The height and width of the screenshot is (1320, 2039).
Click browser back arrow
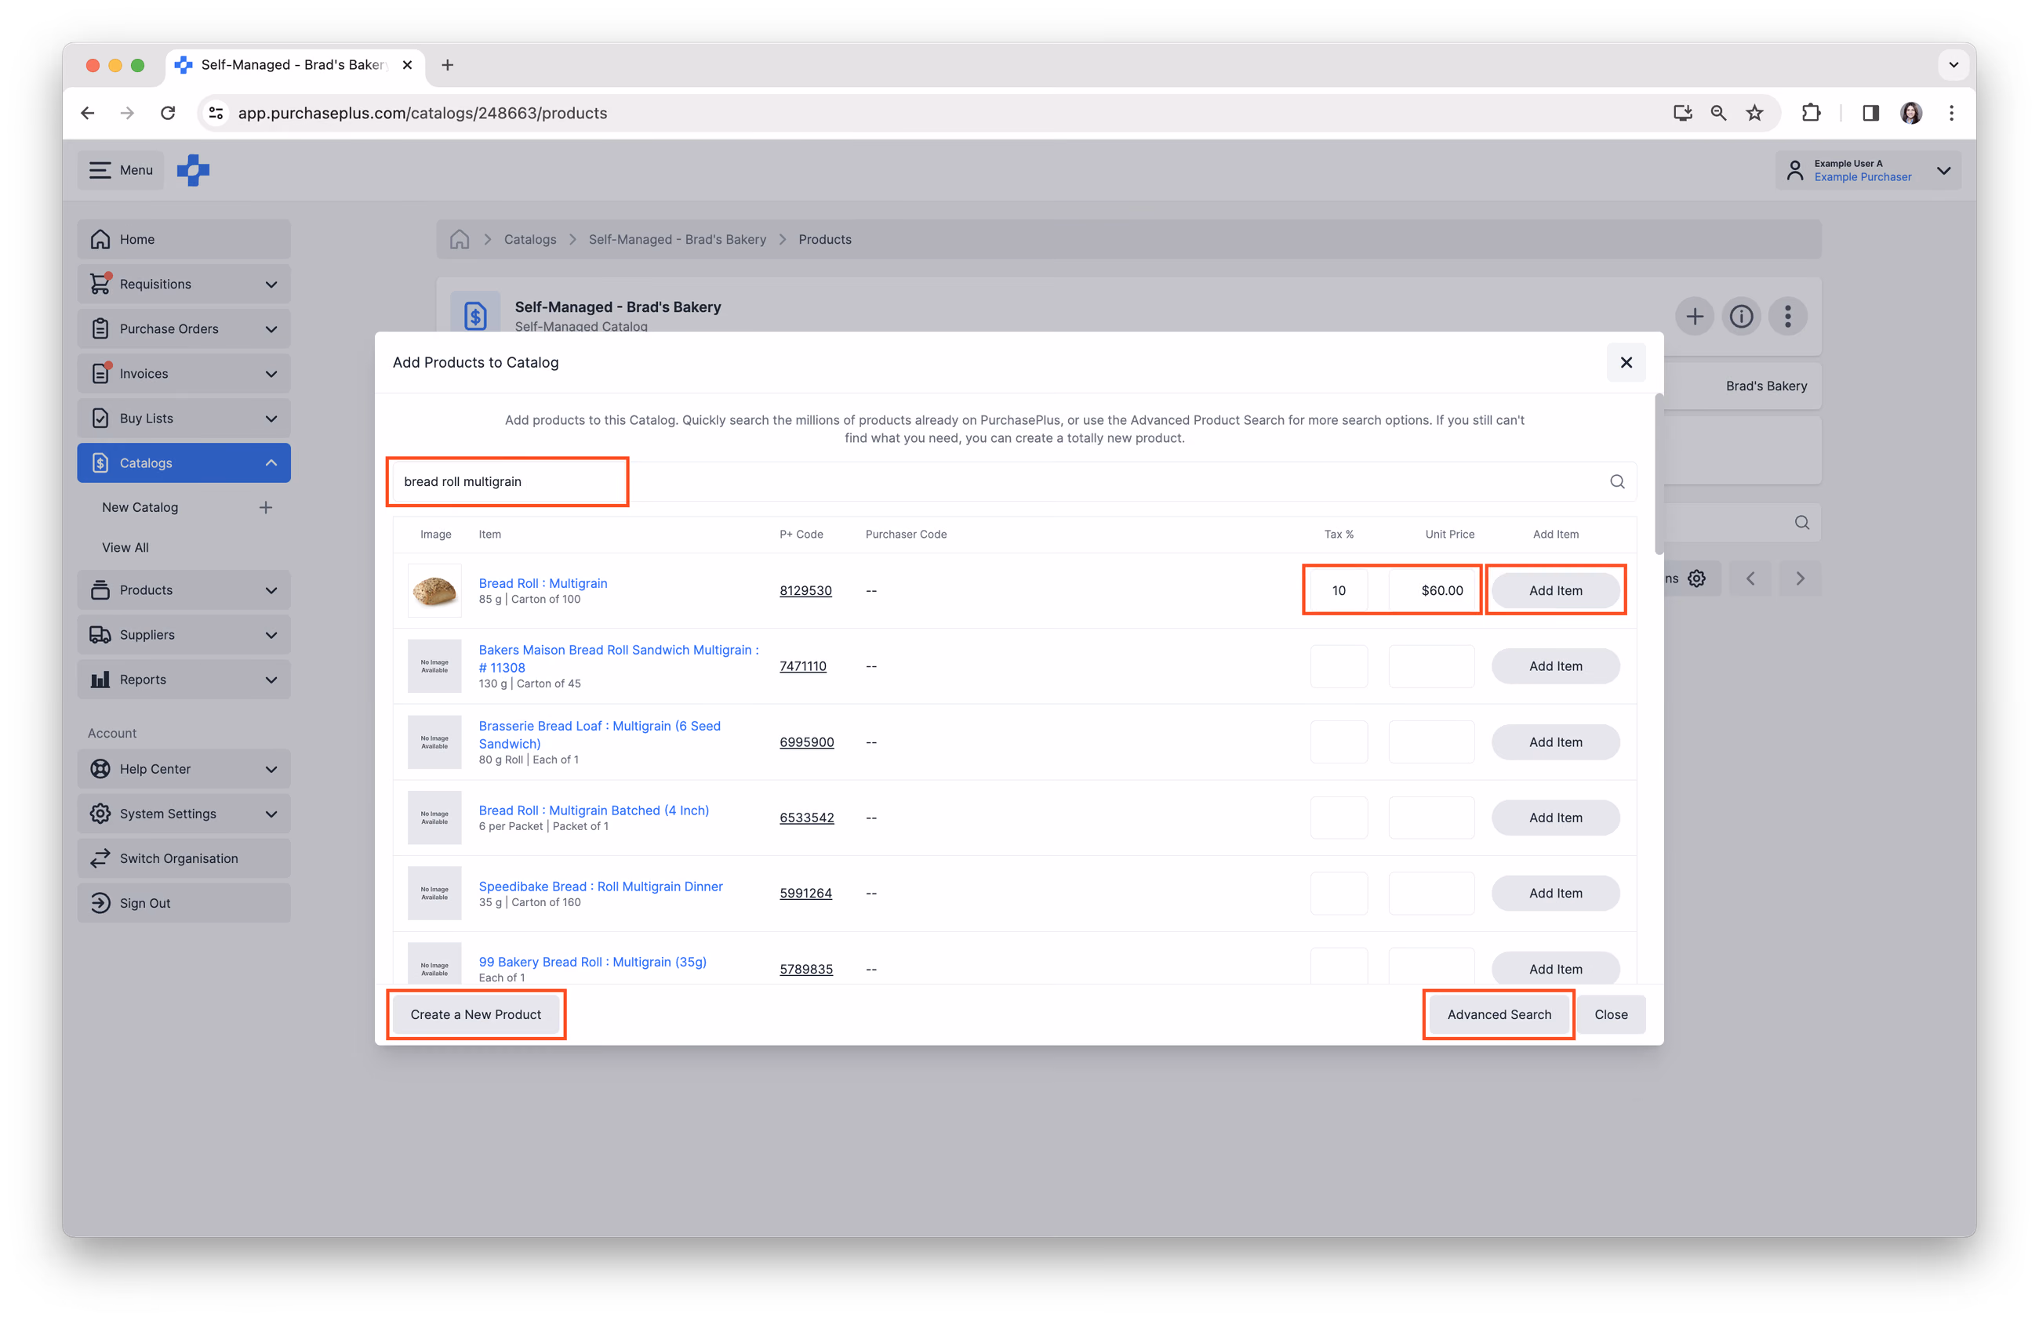[x=87, y=113]
